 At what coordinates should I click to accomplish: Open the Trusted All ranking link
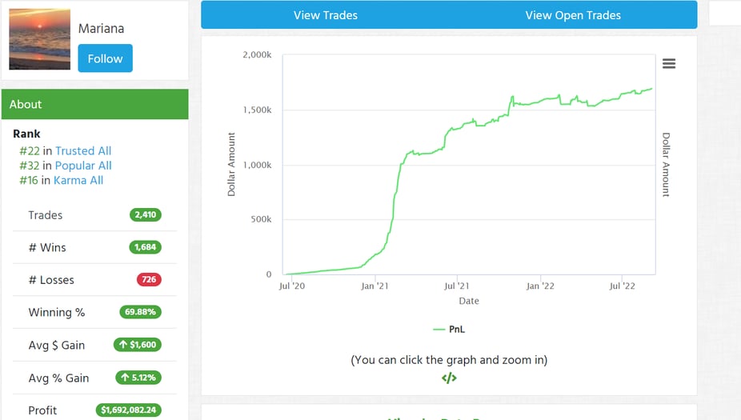point(83,151)
